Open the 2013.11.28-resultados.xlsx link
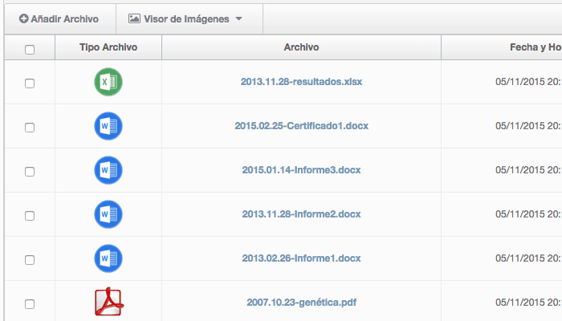562x321 pixels. click(x=301, y=82)
